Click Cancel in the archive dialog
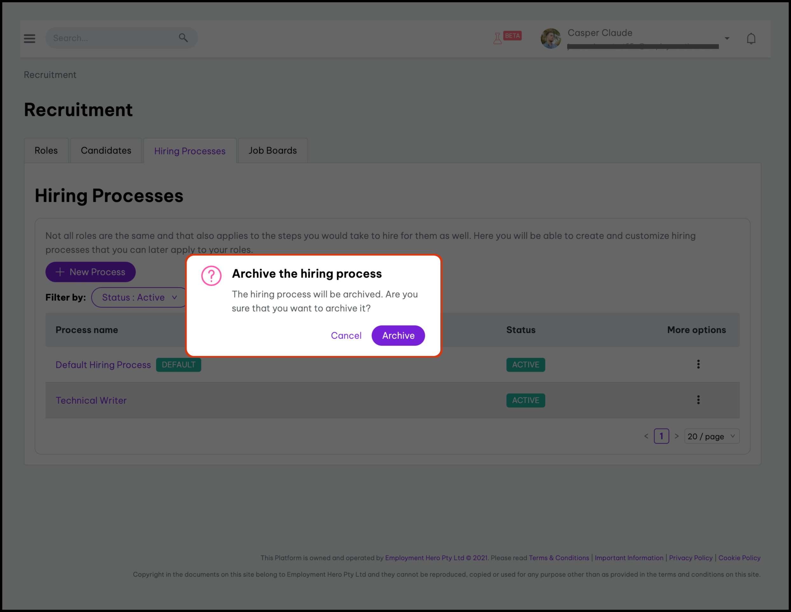The image size is (791, 612). click(346, 336)
